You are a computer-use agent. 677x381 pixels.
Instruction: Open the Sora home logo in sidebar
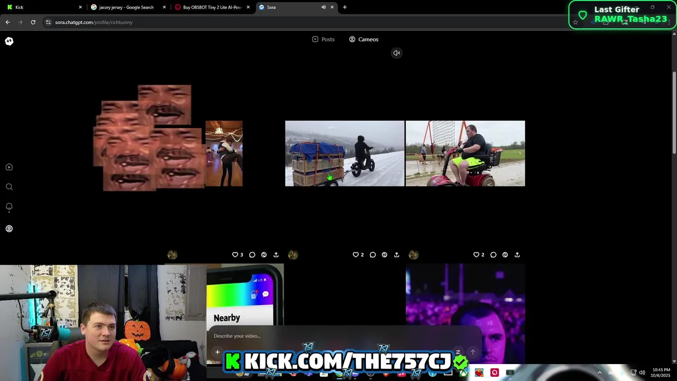(x=9, y=41)
